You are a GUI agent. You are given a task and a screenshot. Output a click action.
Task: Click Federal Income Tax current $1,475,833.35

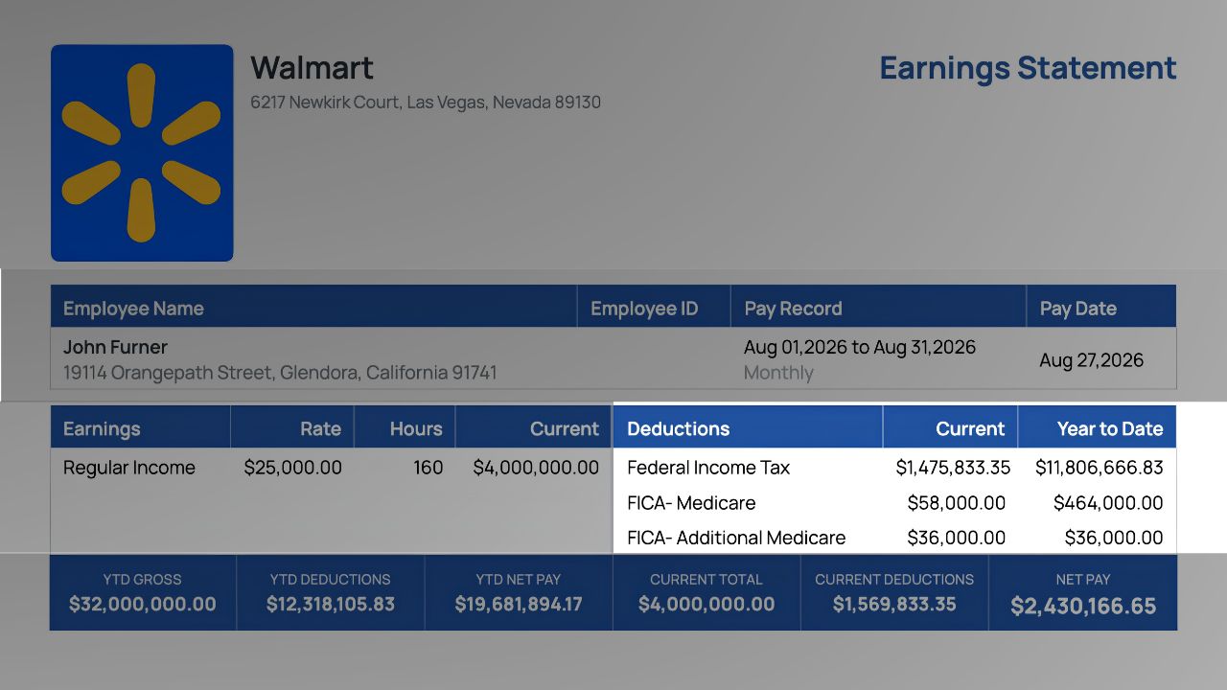(x=953, y=468)
